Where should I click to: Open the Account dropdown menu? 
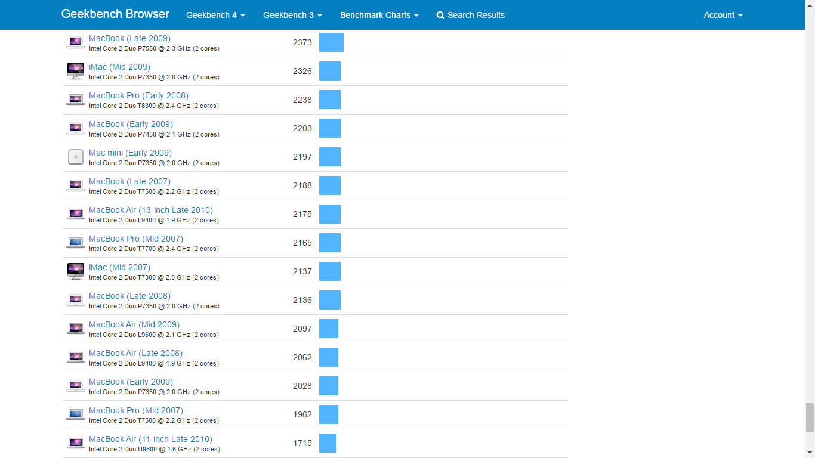pos(723,15)
